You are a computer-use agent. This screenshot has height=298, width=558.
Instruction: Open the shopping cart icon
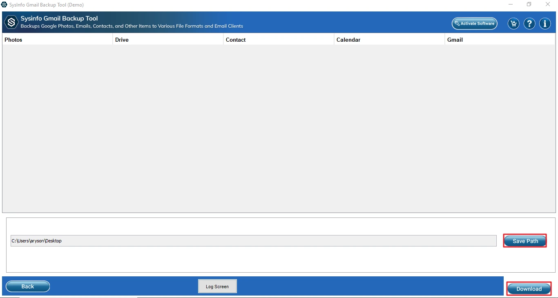coord(513,23)
